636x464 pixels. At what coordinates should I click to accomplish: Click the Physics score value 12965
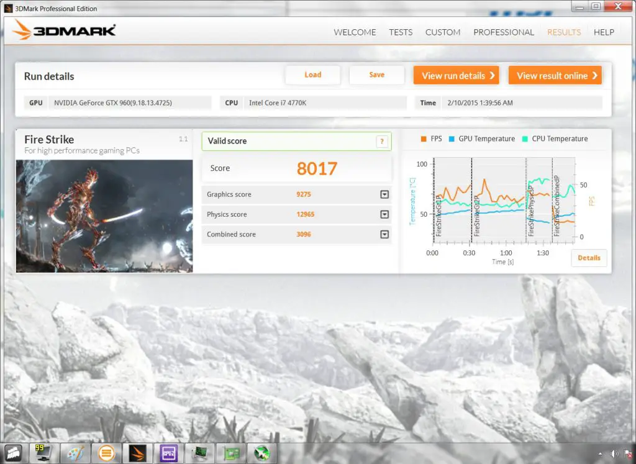[x=306, y=214]
